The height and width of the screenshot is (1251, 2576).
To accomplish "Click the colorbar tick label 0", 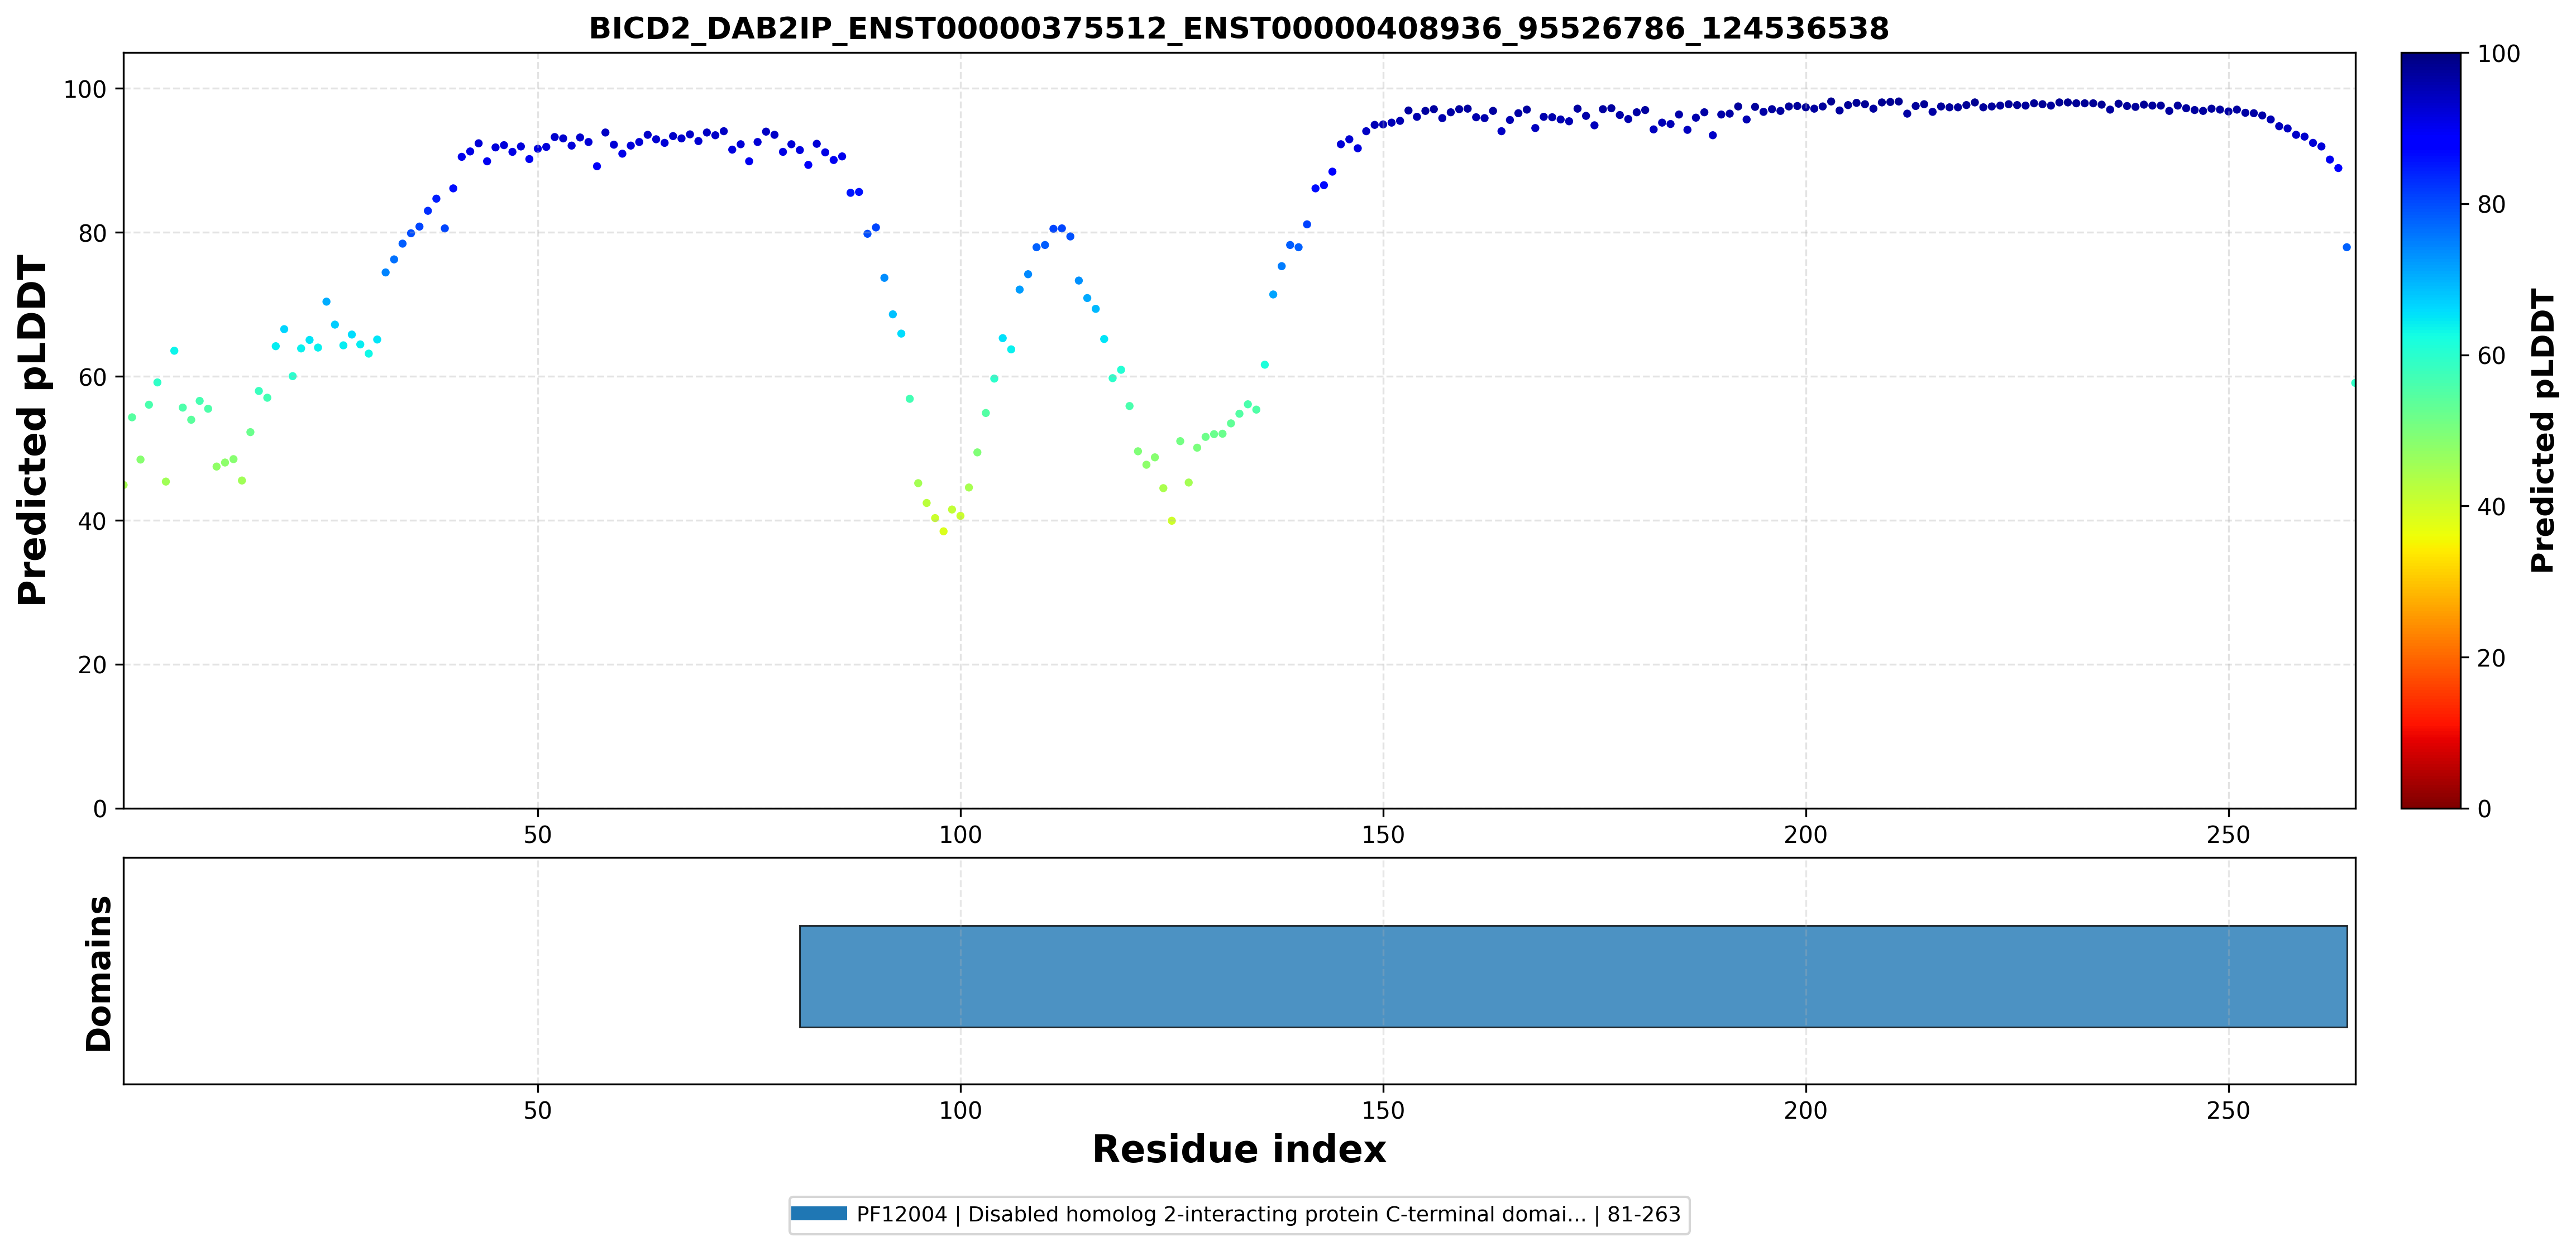I will click(x=2484, y=809).
